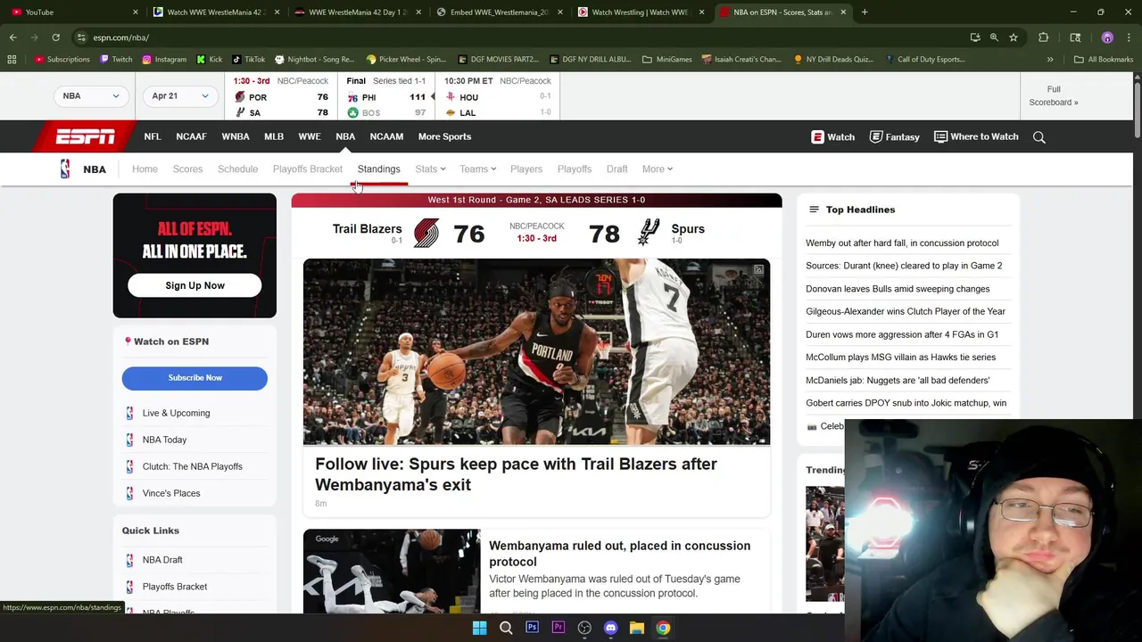Open Discord from the taskbar
Viewport: 1142px width, 642px height.
(x=610, y=628)
